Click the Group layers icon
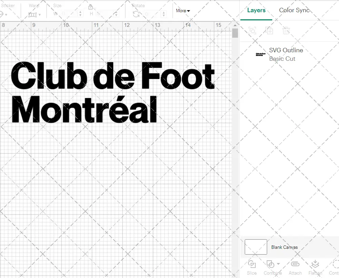The image size is (339, 278). tap(253, 31)
